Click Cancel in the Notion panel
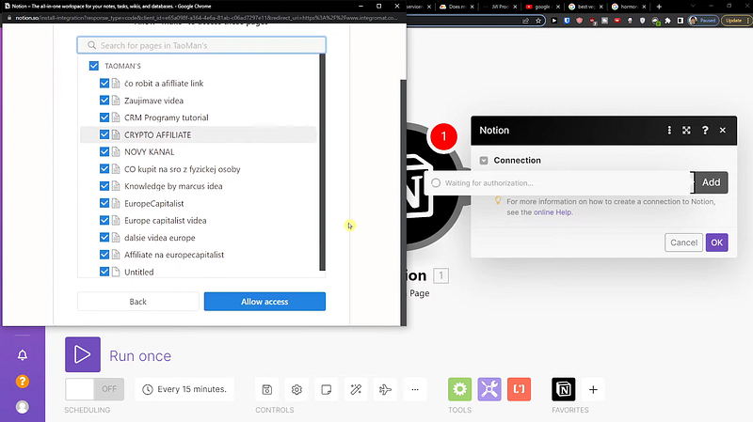Image resolution: width=753 pixels, height=422 pixels. 684,242
